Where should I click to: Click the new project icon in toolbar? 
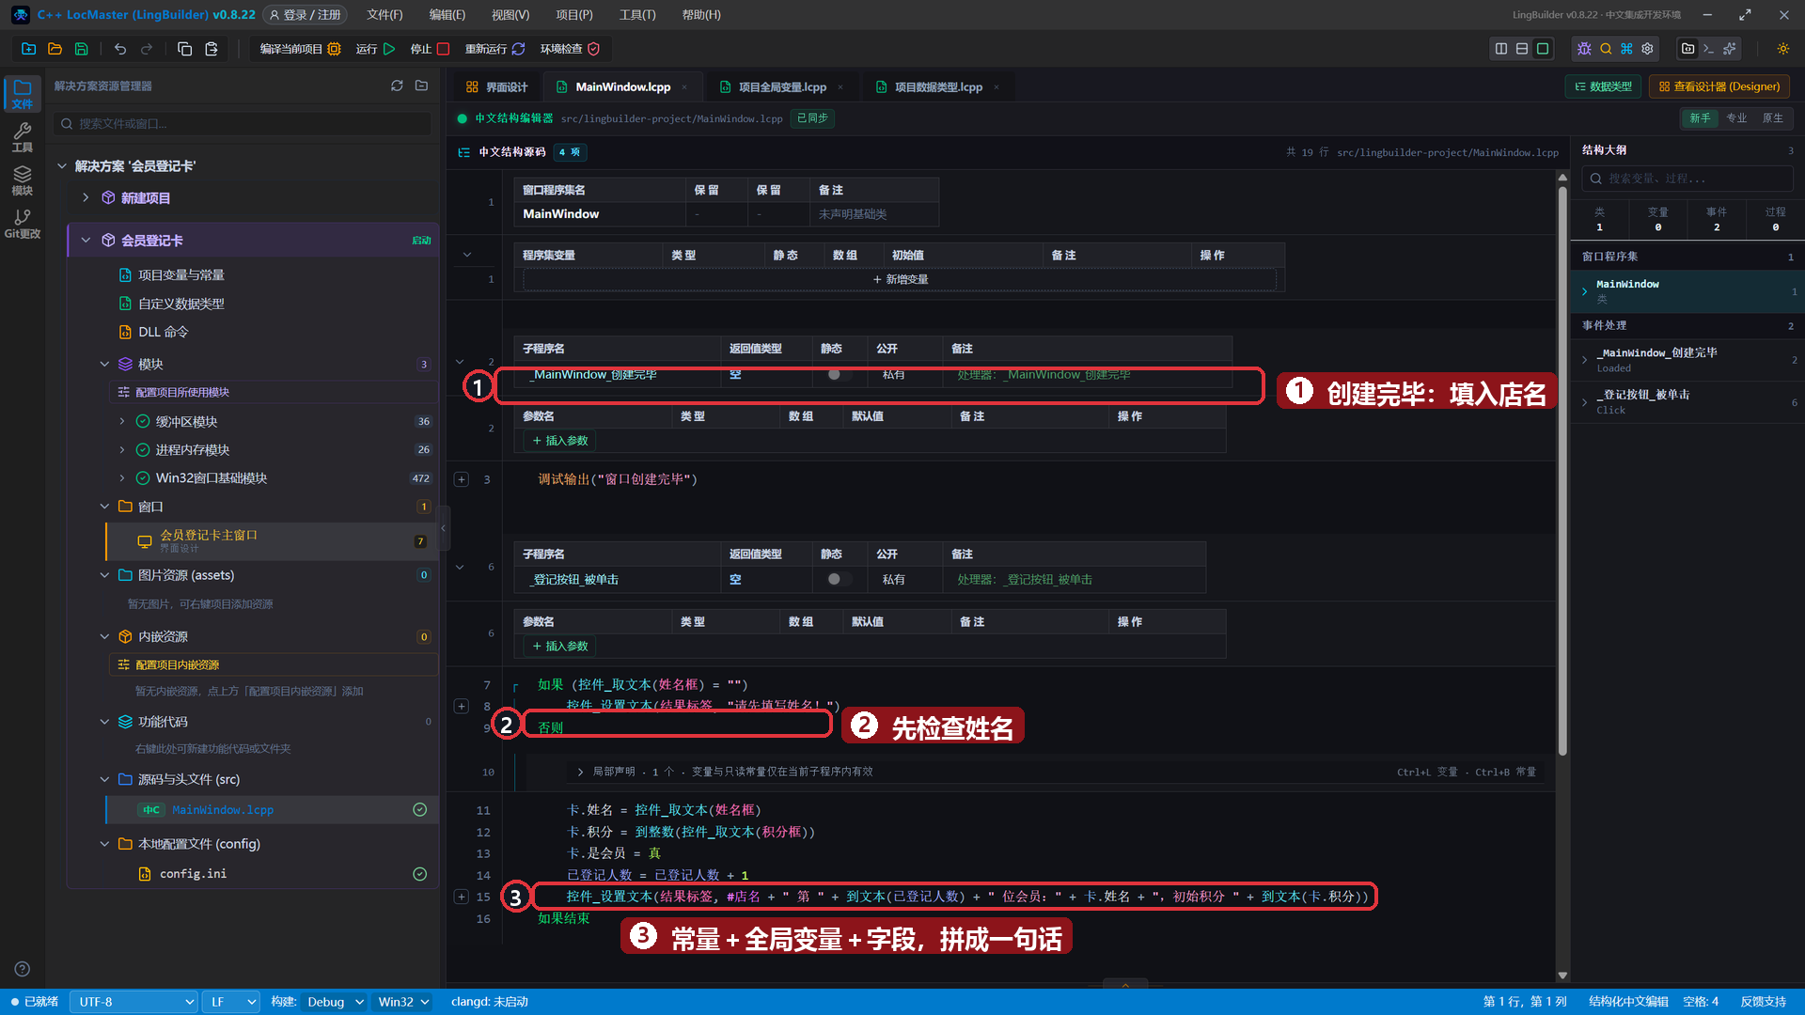(28, 49)
